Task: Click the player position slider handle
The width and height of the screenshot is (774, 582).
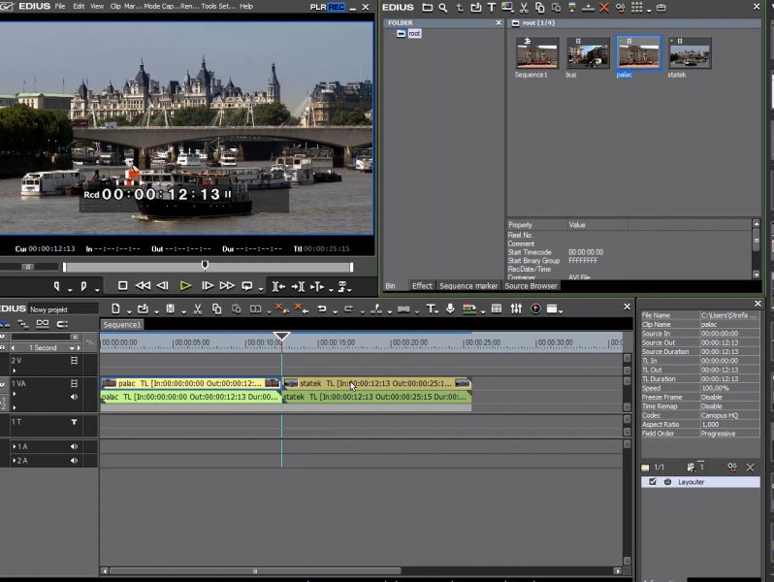Action: pyautogui.click(x=205, y=265)
